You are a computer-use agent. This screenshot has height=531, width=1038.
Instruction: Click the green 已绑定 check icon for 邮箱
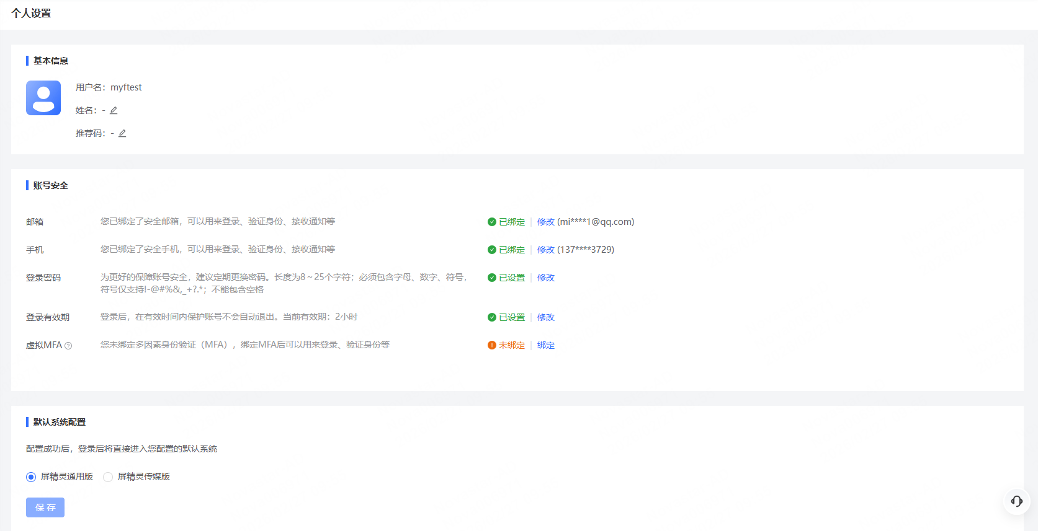tap(492, 222)
